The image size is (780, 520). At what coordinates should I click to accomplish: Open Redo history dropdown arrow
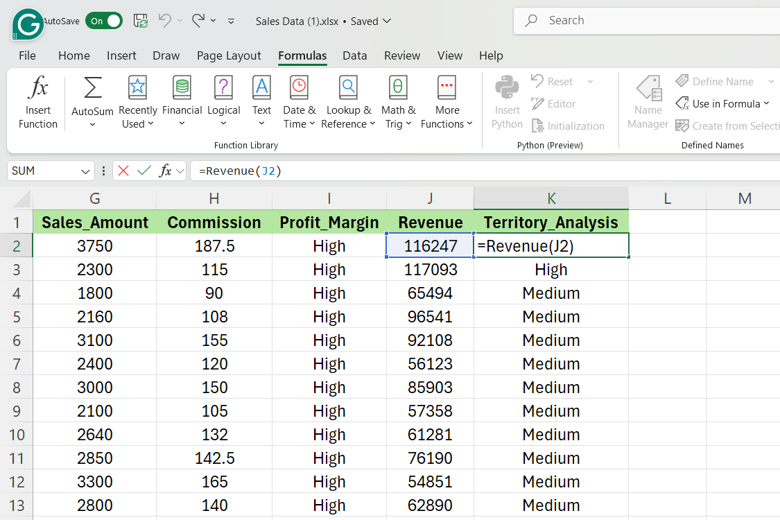click(213, 21)
